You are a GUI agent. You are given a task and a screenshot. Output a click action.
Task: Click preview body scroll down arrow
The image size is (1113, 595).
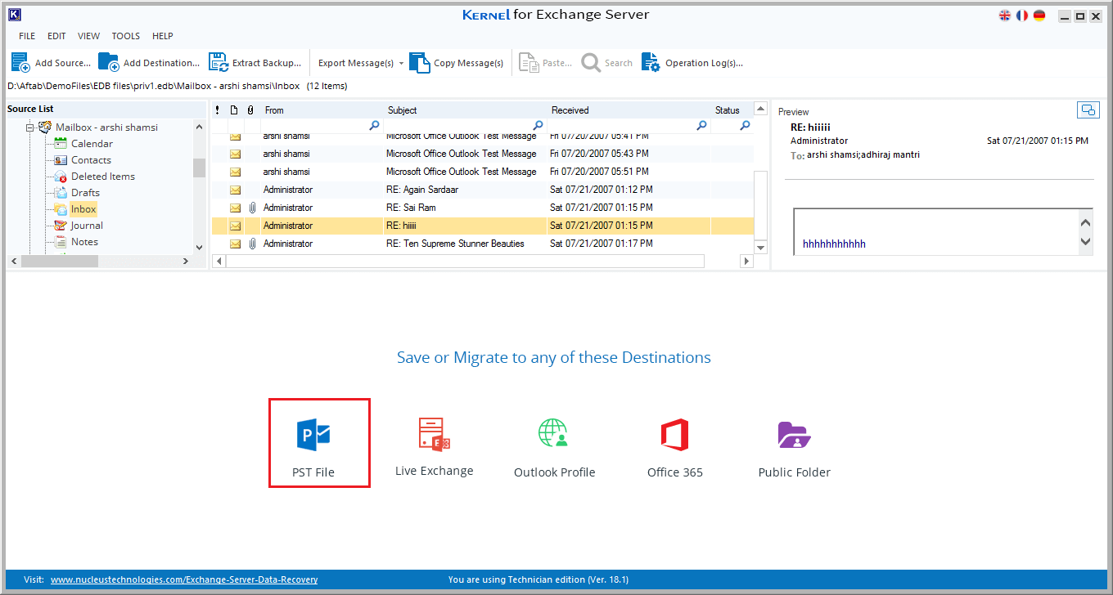1085,241
